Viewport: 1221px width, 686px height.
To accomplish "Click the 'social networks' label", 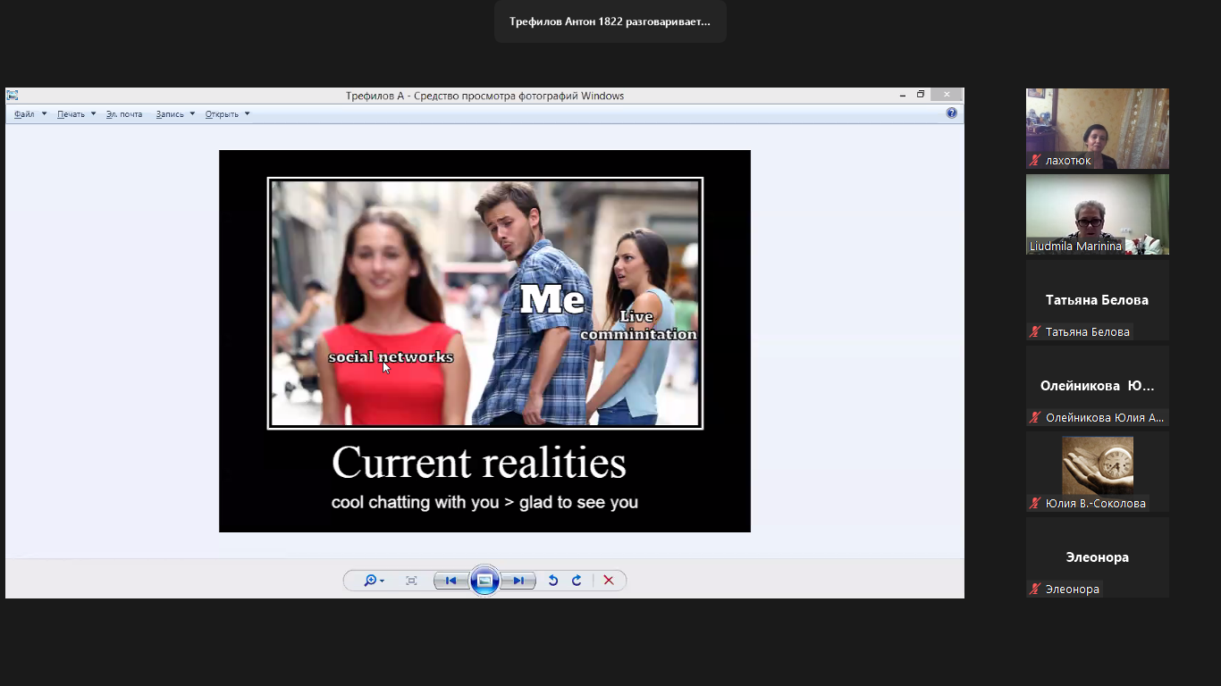I will point(391,357).
